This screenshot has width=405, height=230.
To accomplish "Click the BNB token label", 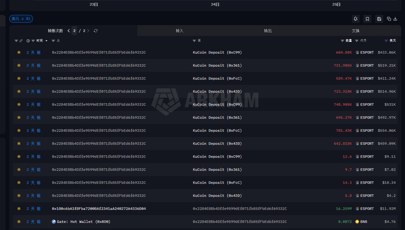I will pos(364,222).
